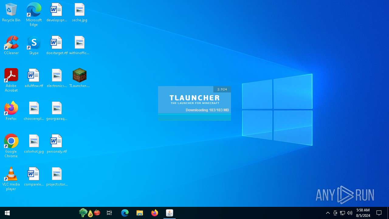Open network status tray icon
This screenshot has width=389, height=219.
pos(343,213)
